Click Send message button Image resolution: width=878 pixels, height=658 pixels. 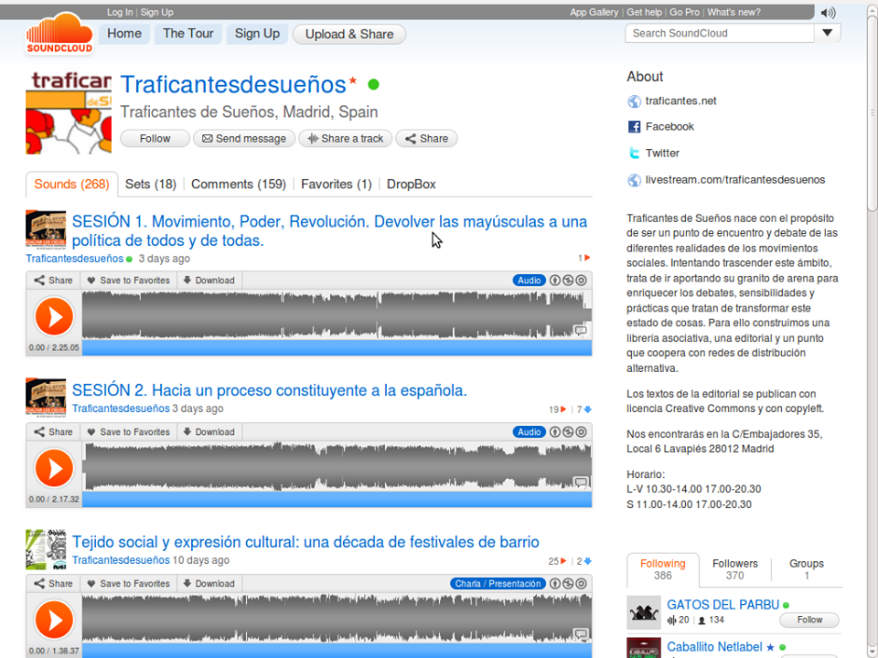coord(244,138)
